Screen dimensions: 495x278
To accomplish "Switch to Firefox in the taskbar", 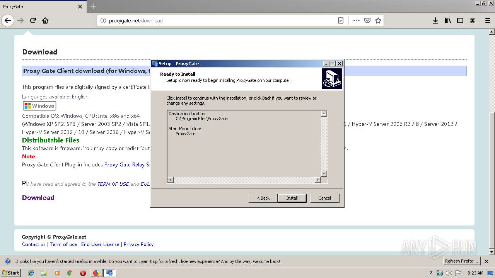I will click(x=96, y=273).
